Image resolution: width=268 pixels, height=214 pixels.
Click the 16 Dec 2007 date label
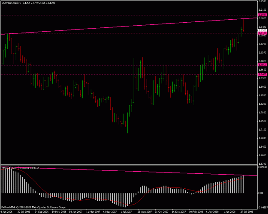click(179, 212)
